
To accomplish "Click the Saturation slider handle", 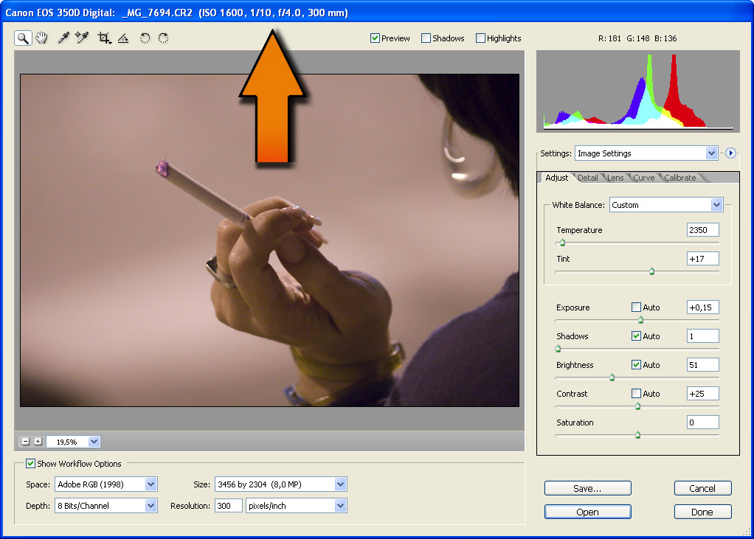I will pyautogui.click(x=637, y=435).
